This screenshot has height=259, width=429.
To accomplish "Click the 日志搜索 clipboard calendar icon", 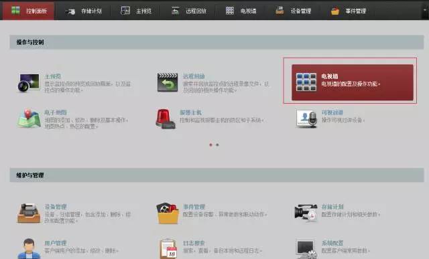I will click(x=168, y=248).
